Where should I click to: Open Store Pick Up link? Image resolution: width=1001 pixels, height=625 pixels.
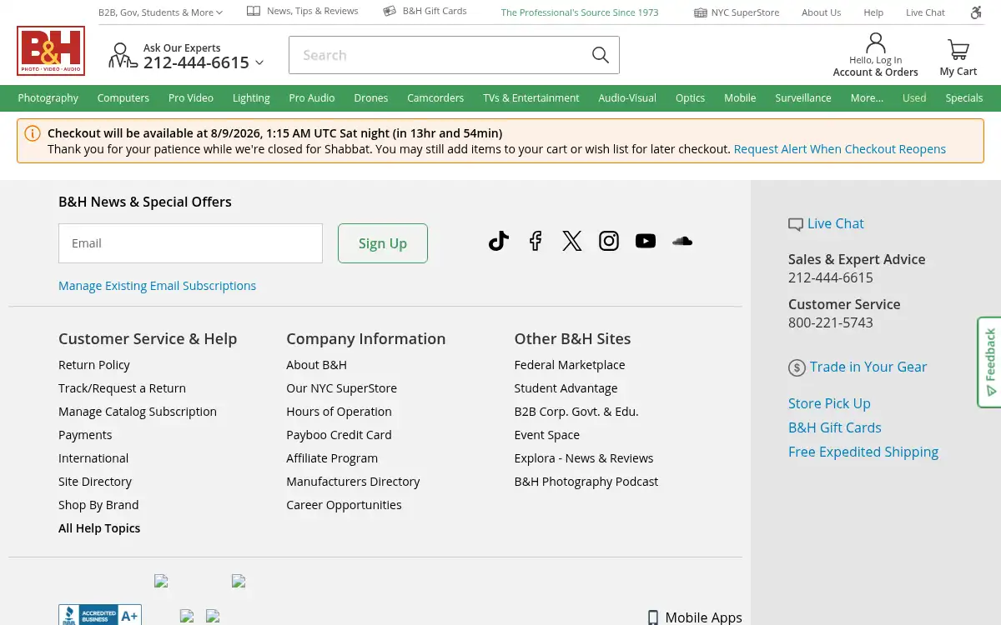click(x=829, y=403)
